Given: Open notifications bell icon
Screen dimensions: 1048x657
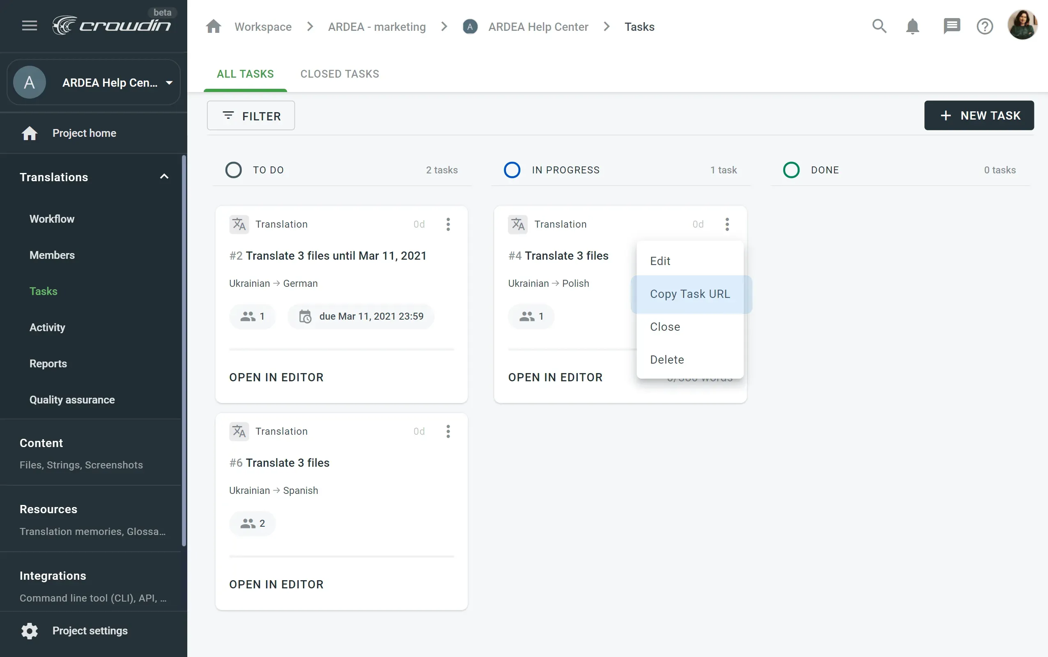Looking at the screenshot, I should coord(912,26).
